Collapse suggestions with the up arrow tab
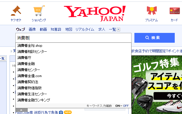The height and width of the screenshot is (114, 182). click(21, 110)
